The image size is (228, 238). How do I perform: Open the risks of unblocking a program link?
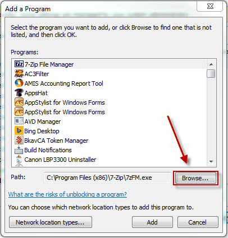(67, 194)
